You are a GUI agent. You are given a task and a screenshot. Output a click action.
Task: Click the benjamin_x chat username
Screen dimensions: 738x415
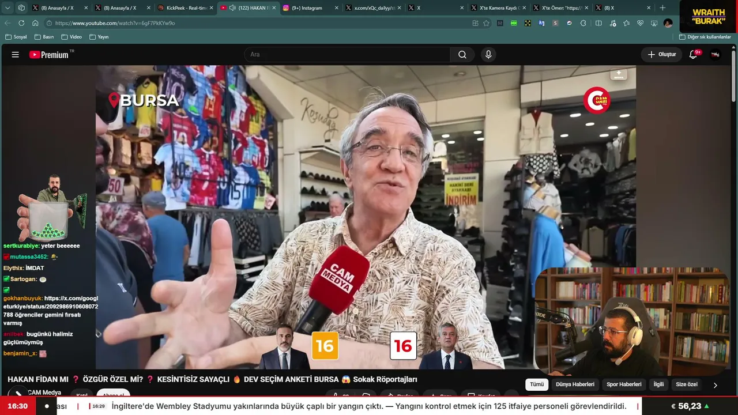point(20,353)
